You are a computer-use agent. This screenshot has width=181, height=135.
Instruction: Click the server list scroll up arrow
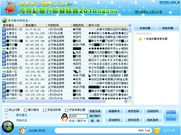coord(130,25)
